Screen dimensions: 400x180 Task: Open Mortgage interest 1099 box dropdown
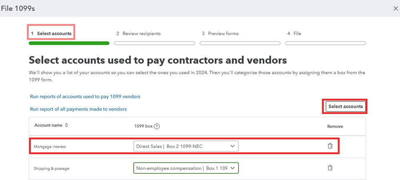(x=186, y=146)
